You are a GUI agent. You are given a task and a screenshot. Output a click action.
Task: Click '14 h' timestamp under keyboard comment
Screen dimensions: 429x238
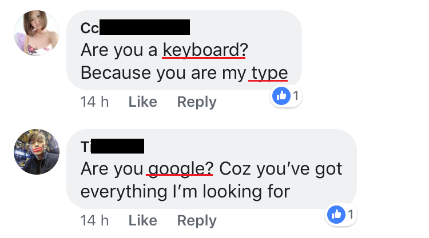tap(94, 102)
